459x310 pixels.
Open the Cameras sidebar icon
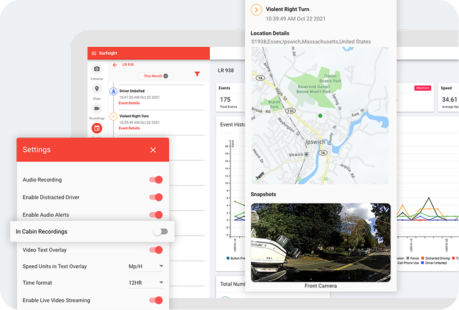97,69
